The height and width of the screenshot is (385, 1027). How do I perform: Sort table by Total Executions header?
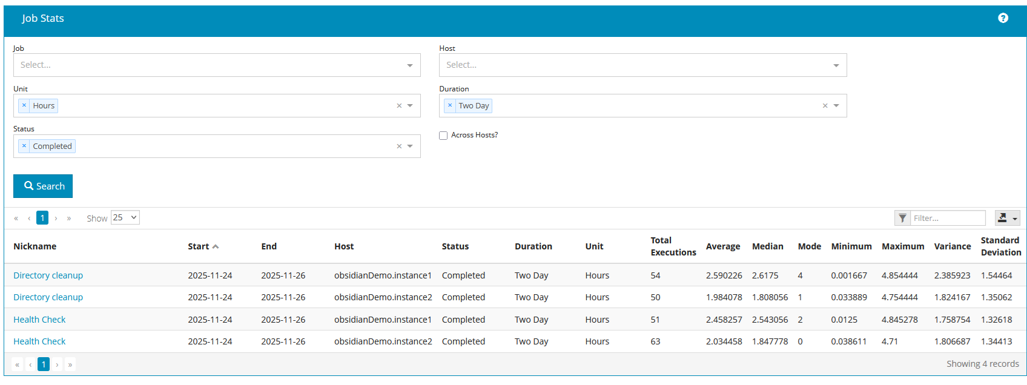click(x=672, y=246)
